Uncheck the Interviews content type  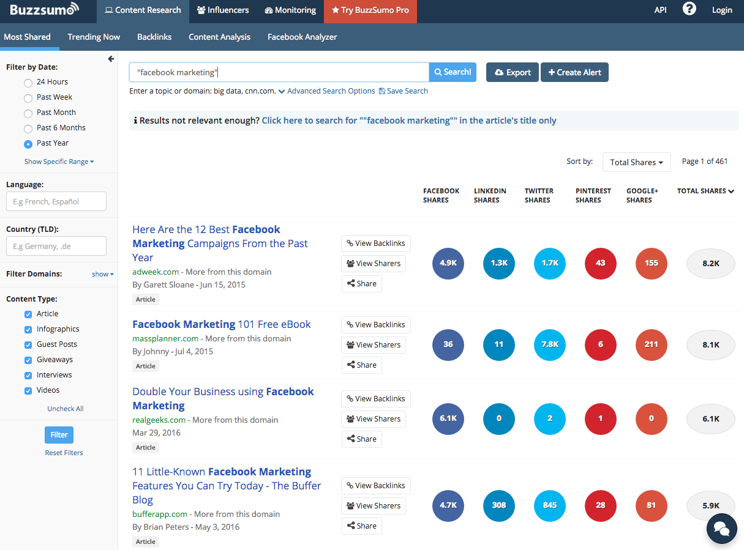28,375
